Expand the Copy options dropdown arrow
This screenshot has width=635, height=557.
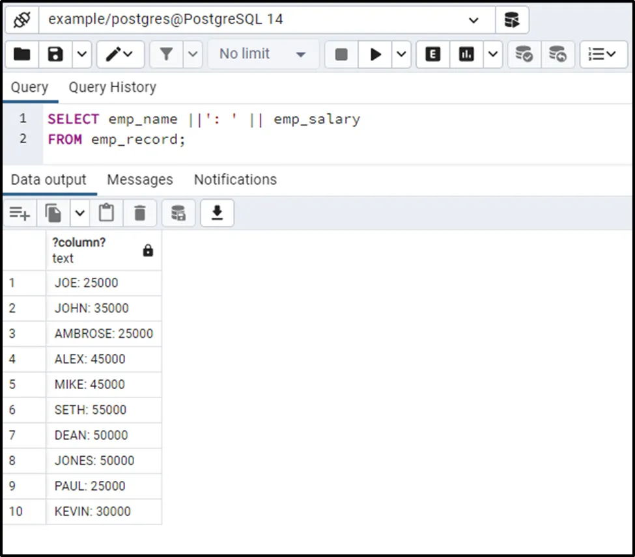(79, 213)
